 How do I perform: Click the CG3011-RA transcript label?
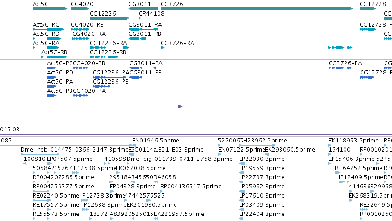pyautogui.click(x=145, y=25)
